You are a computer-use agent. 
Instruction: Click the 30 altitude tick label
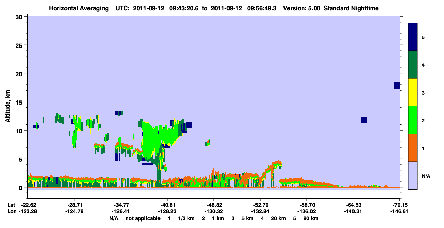pyautogui.click(x=20, y=17)
